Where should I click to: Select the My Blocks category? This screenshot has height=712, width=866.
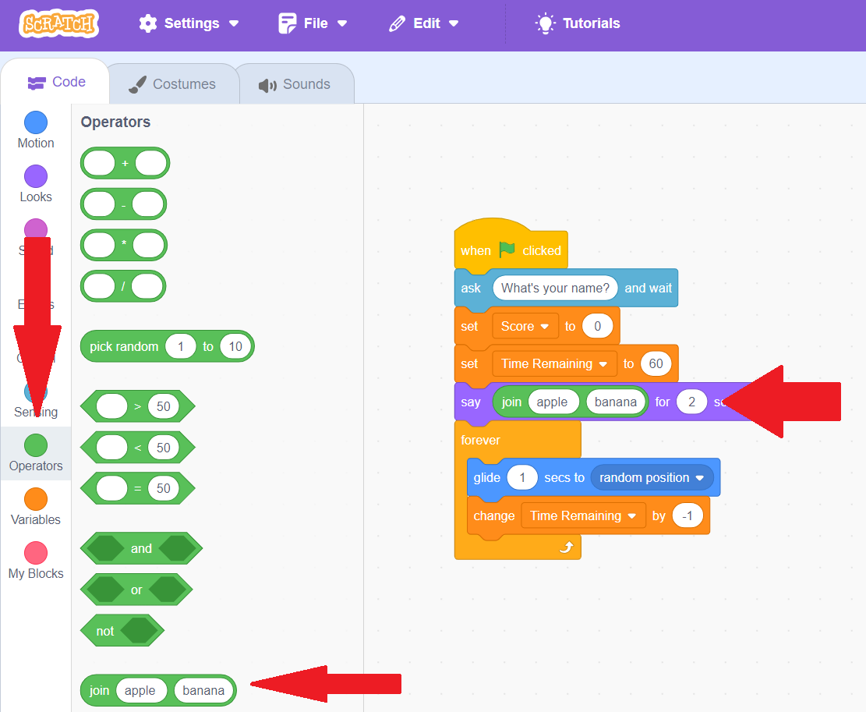[x=36, y=560]
